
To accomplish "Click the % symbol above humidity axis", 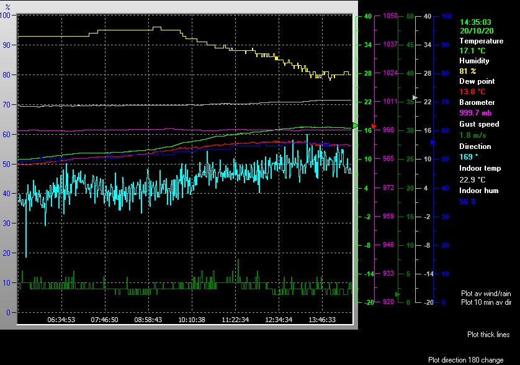I will coord(7,7).
